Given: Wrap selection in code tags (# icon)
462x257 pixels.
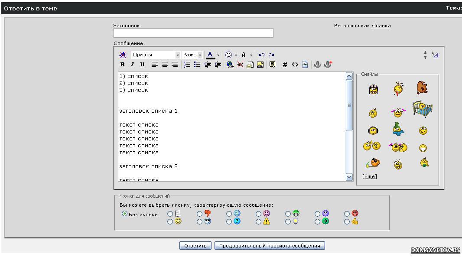Looking at the screenshot, I should tap(285, 65).
